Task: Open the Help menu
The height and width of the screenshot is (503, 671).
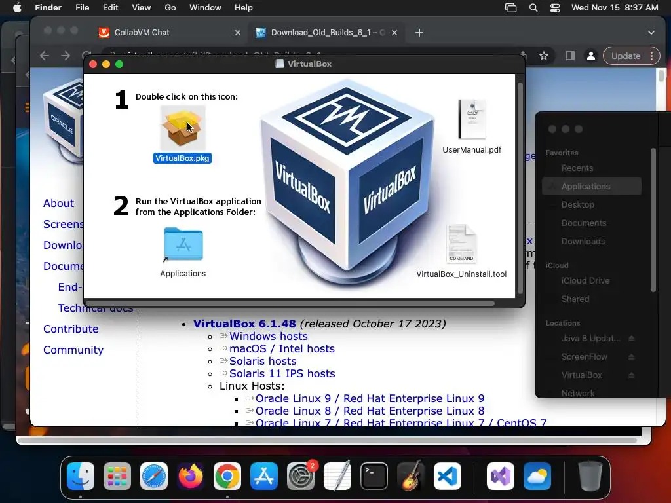Action: point(244,8)
